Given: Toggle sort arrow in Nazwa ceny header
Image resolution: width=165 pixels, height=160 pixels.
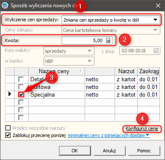Looking at the screenshot, I should pos(81,71).
